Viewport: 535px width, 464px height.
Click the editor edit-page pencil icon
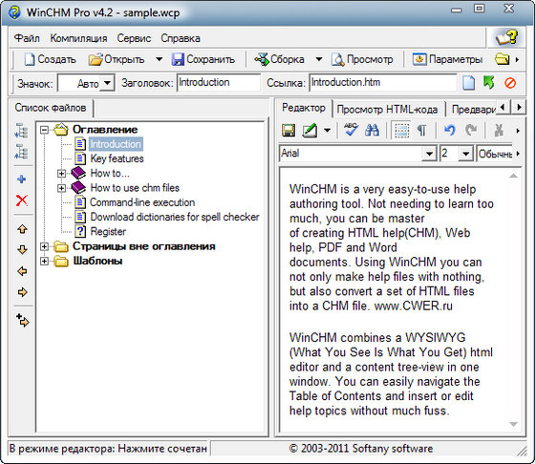click(310, 130)
